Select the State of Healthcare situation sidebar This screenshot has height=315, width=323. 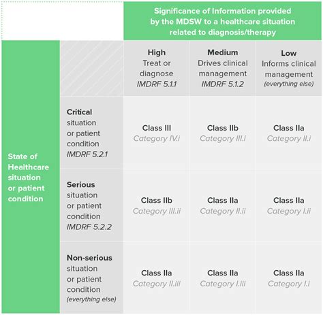coord(31,177)
